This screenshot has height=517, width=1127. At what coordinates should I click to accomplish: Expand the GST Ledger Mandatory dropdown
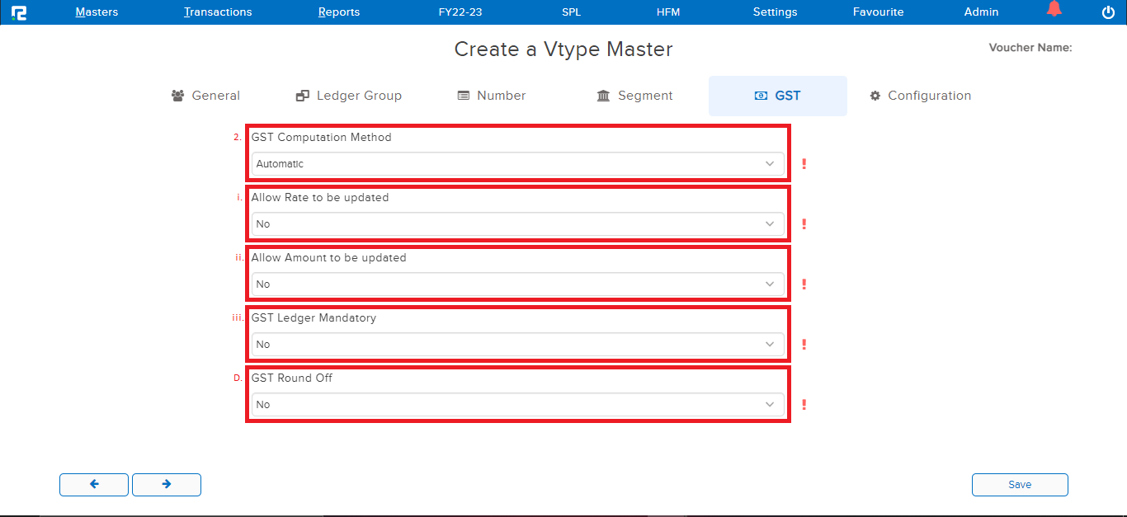[x=517, y=345]
